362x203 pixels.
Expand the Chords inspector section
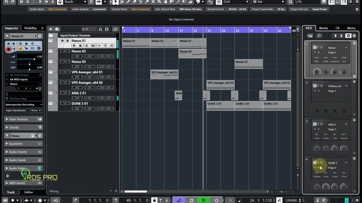coord(7,127)
